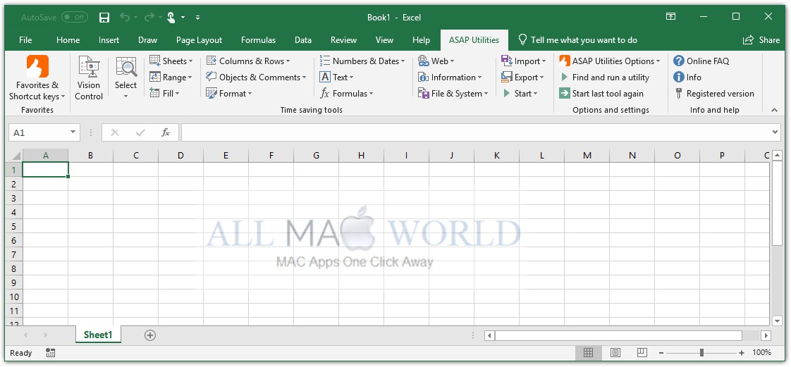Expand the formula bar chevron
791x367 pixels.
pos(775,132)
